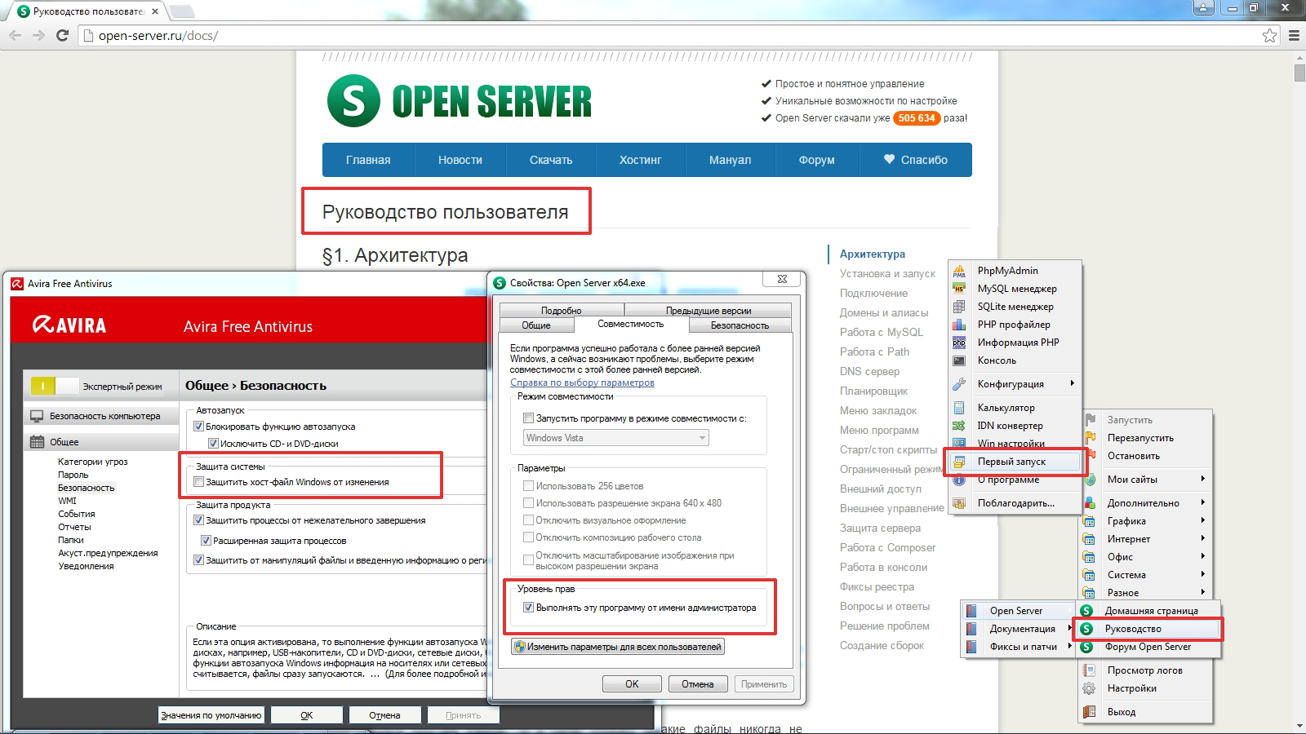The height and width of the screenshot is (734, 1306).
Task: Click the PhpMyAdmin icon in the menu
Action: click(x=959, y=271)
